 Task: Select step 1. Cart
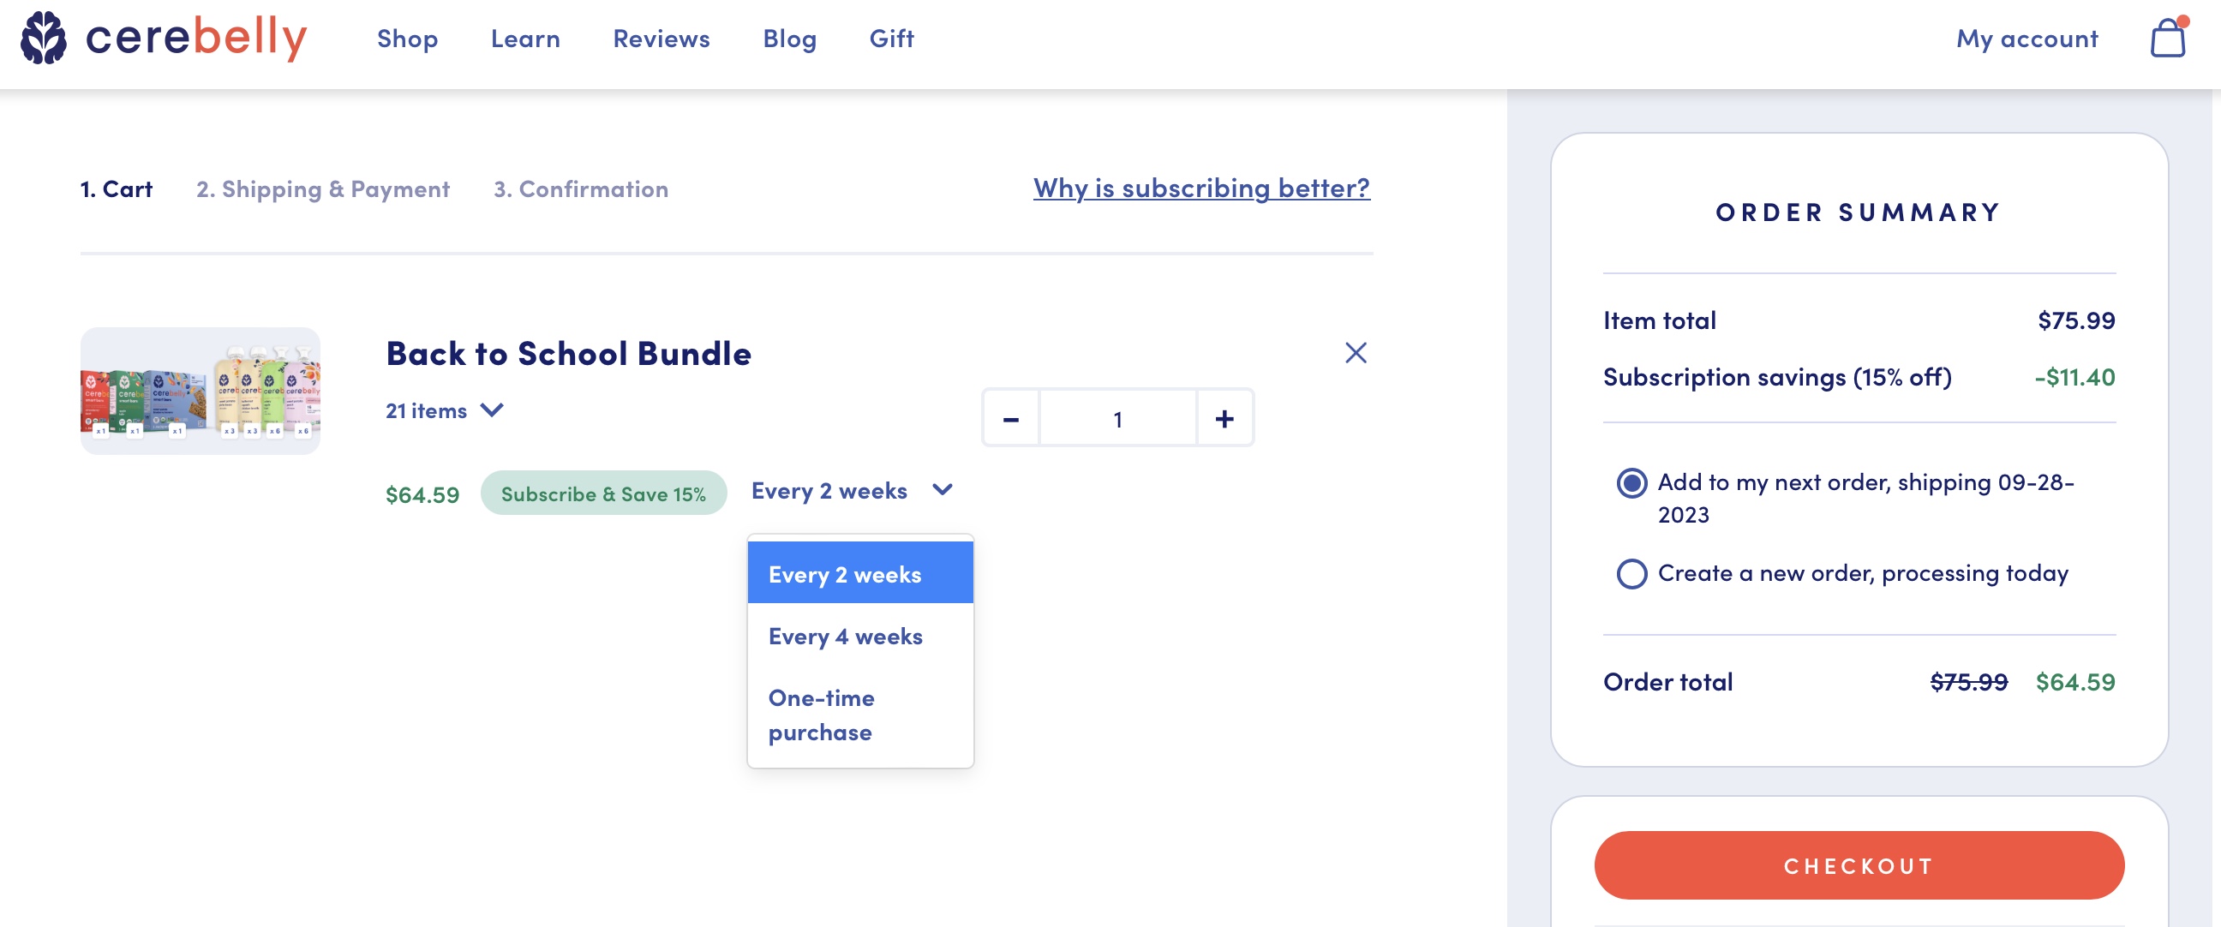[117, 188]
